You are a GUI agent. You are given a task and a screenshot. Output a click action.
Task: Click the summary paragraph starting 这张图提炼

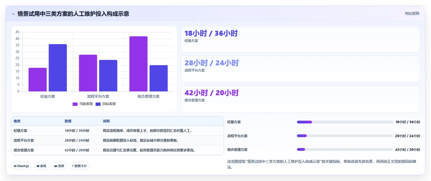(x=323, y=164)
